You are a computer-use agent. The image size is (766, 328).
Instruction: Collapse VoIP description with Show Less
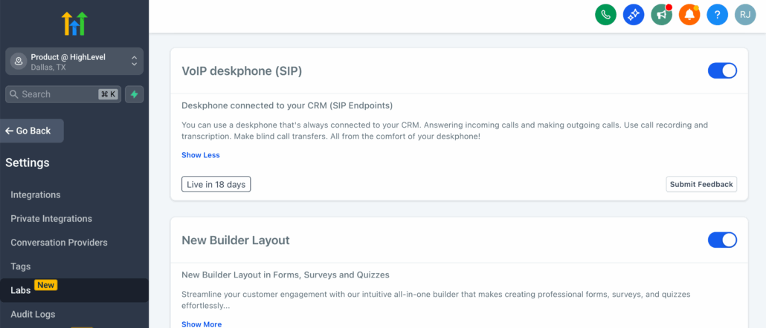tap(200, 155)
